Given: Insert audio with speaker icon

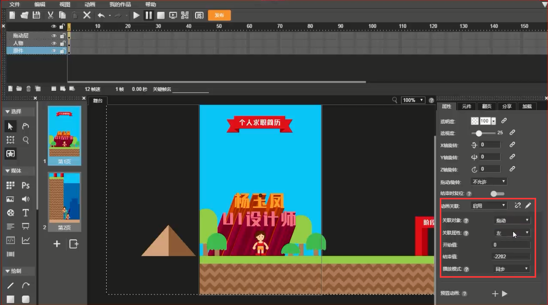Looking at the screenshot, I should point(25,199).
